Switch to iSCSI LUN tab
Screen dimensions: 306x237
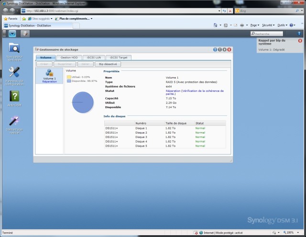coord(94,57)
